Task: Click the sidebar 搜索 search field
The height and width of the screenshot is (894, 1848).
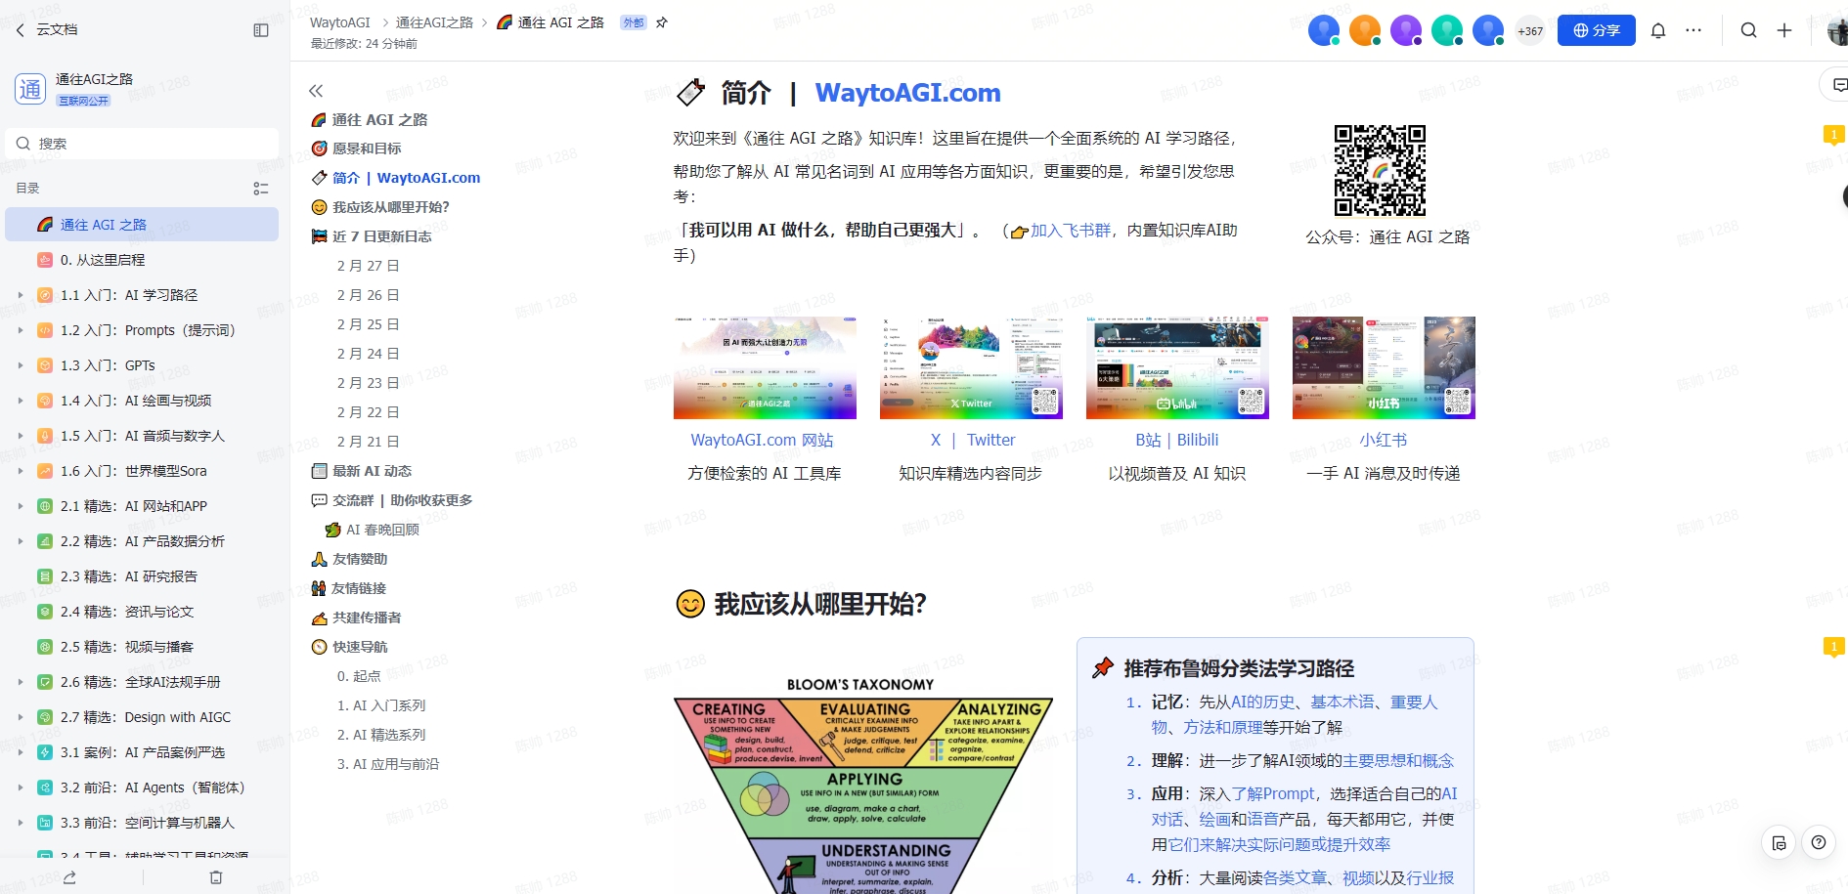Action: (x=142, y=144)
